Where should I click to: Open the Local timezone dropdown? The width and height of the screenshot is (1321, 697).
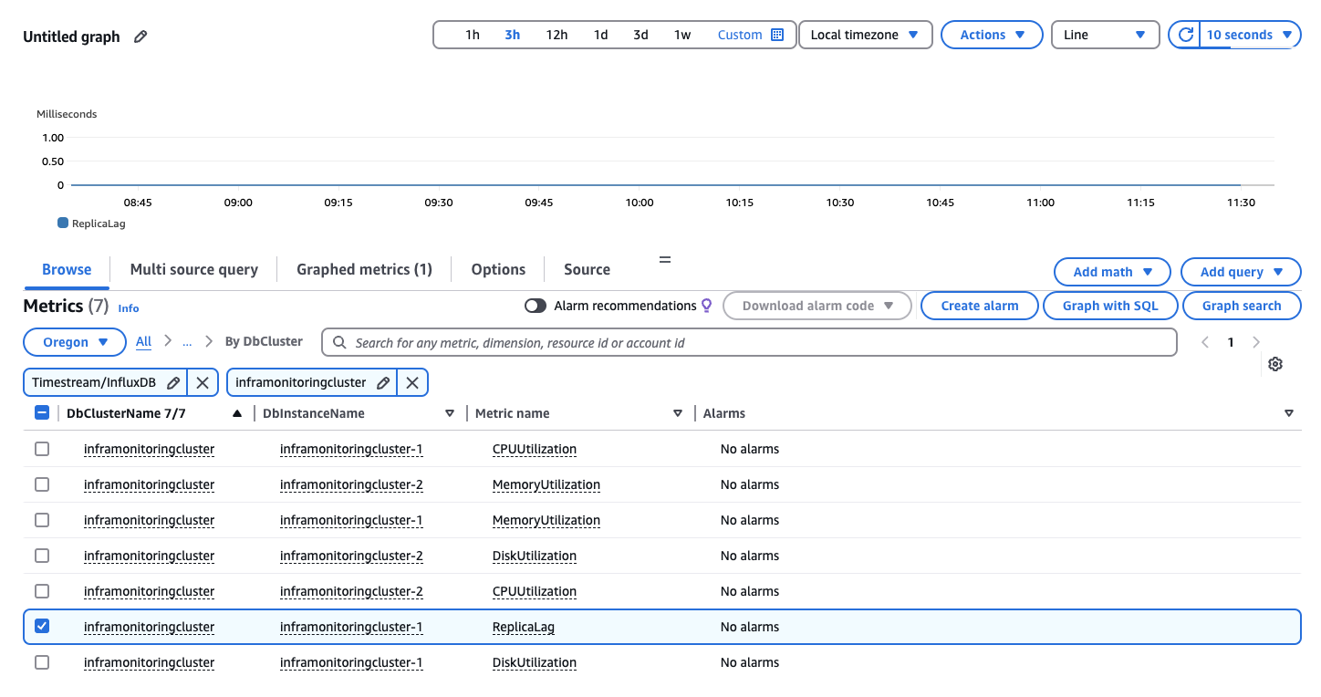pos(864,34)
